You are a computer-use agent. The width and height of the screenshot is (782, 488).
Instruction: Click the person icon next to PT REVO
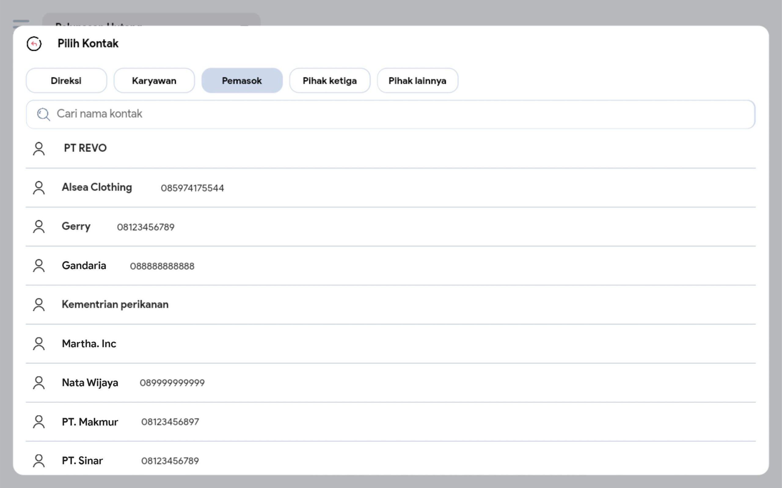39,149
